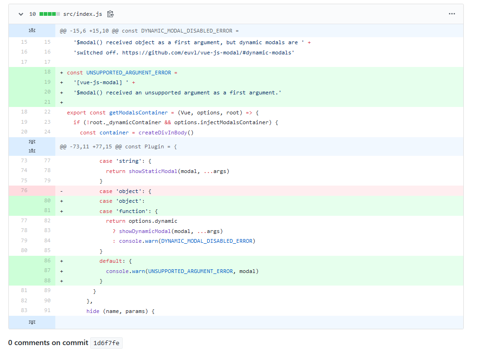The image size is (481, 353).
Task: Collapse the src/index.js file diff
Action: coord(21,14)
